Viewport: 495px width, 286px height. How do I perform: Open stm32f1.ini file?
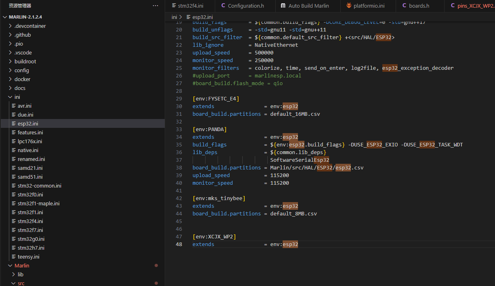[x=82, y=212]
